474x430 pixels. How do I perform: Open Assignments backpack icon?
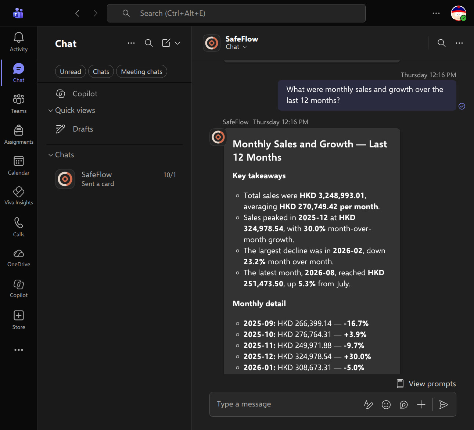[19, 130]
